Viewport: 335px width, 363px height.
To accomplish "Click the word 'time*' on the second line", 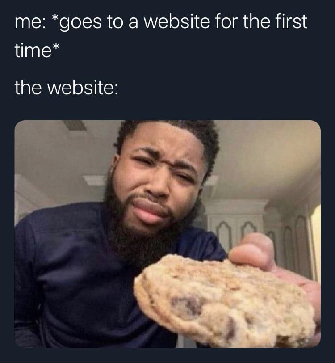I will [x=37, y=50].
